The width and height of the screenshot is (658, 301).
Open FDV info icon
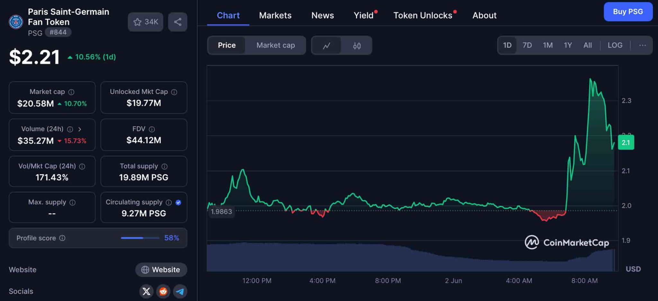[x=152, y=129]
